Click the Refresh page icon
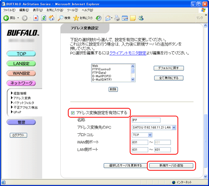 click(44, 18)
